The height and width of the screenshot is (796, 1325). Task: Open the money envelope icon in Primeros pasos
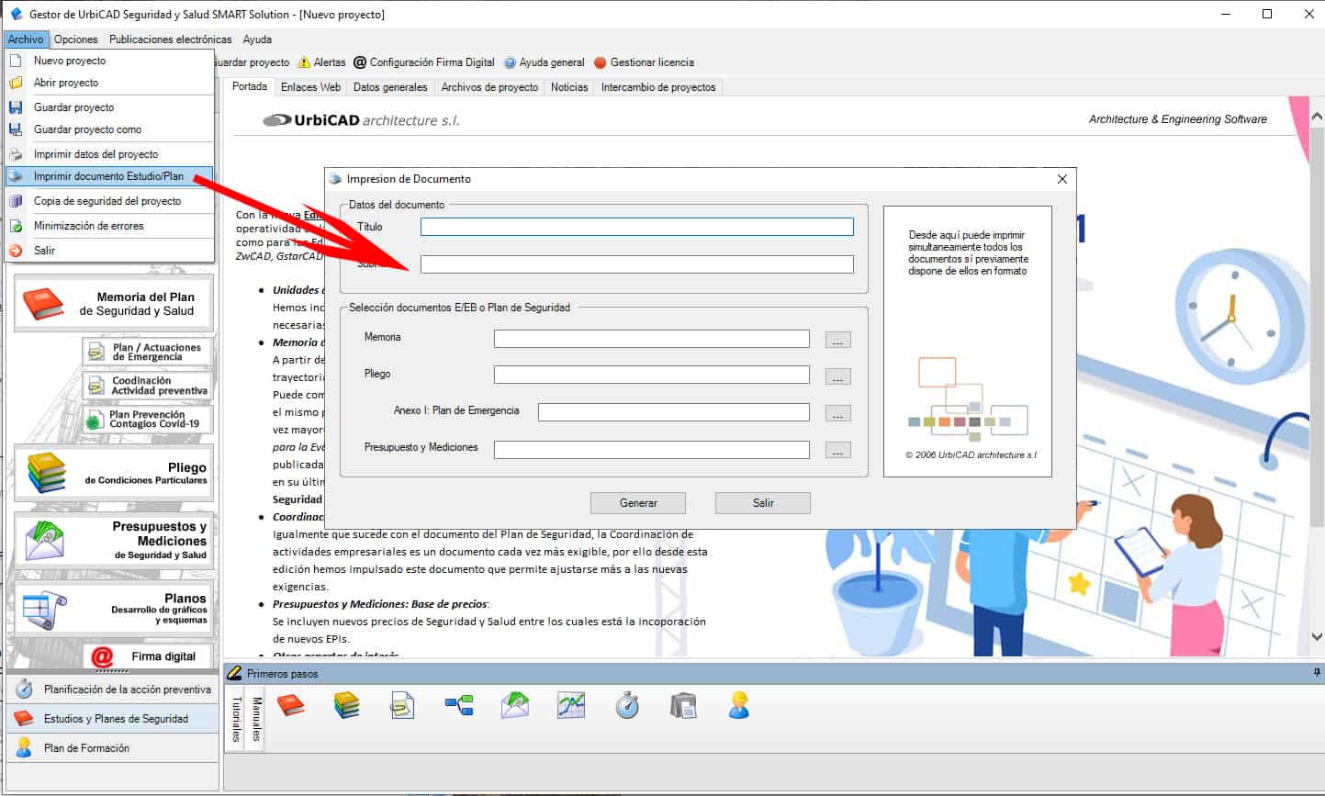click(515, 705)
